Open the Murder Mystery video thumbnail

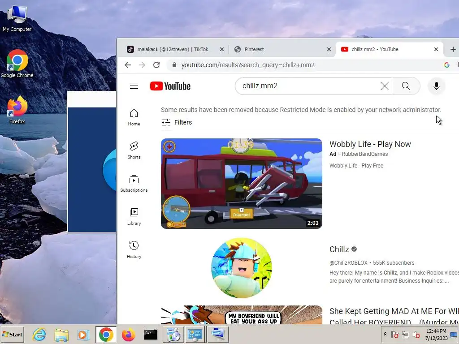tap(242, 315)
